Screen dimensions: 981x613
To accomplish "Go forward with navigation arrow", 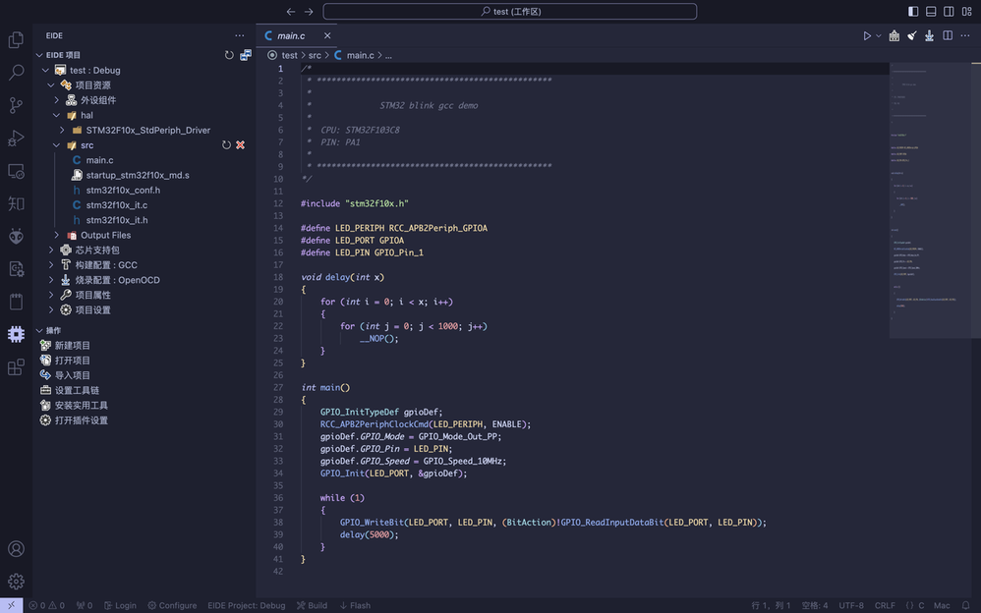I will coord(309,11).
